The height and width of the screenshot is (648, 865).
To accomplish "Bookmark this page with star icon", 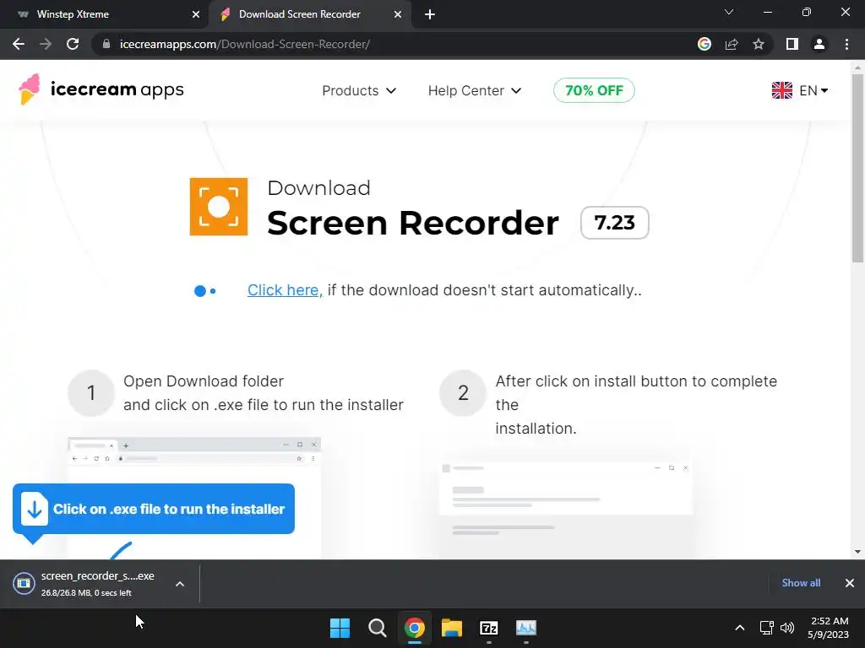I will click(x=759, y=44).
